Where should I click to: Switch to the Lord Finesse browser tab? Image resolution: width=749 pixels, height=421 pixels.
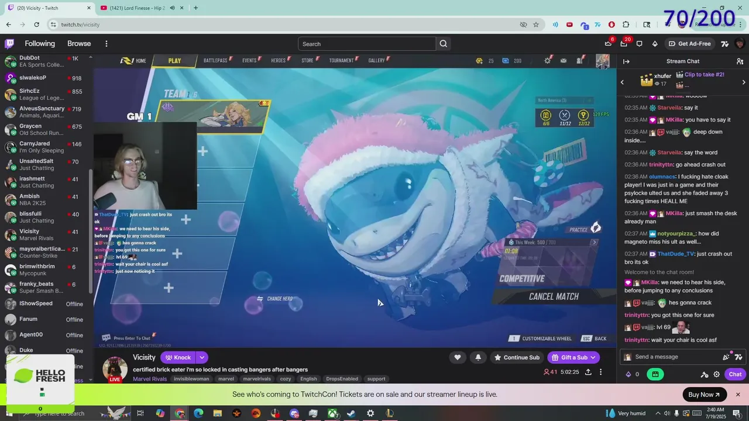coord(142,8)
